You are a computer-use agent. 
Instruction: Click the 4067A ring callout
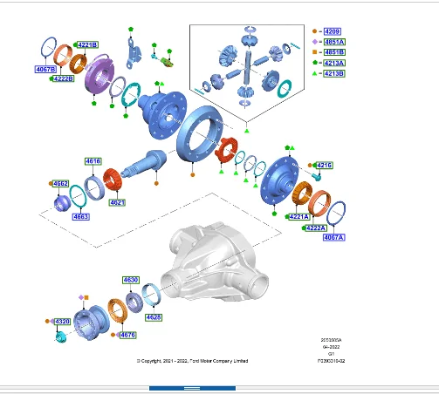(334, 237)
